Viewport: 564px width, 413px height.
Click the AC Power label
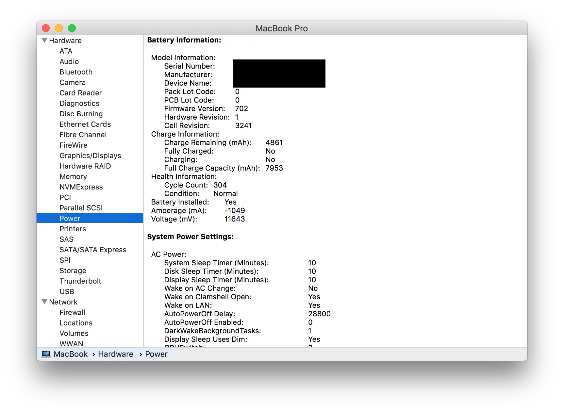pos(169,254)
